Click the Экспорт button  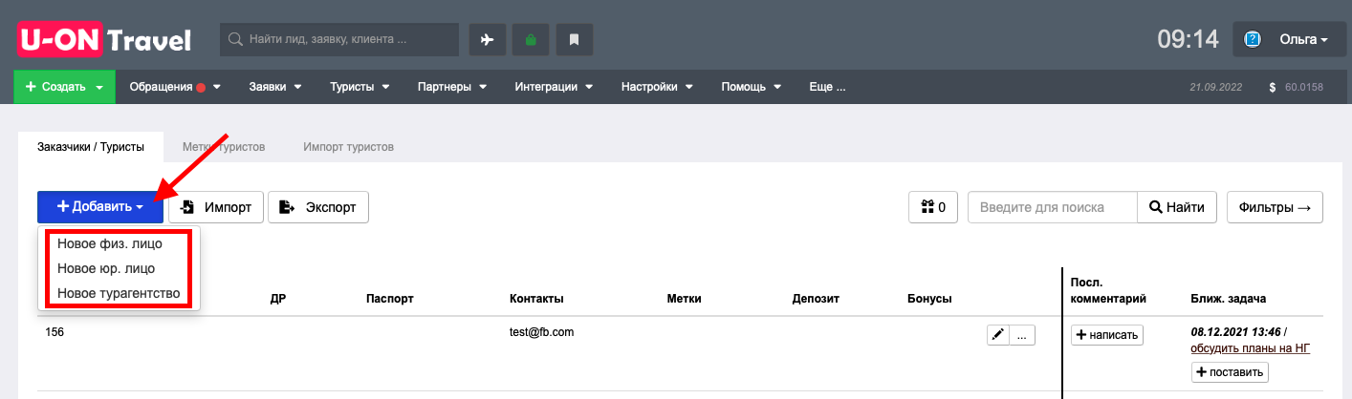[x=318, y=207]
